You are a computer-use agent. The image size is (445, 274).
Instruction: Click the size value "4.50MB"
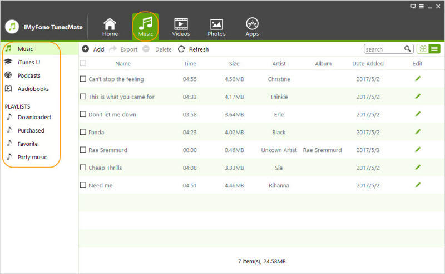click(x=234, y=79)
